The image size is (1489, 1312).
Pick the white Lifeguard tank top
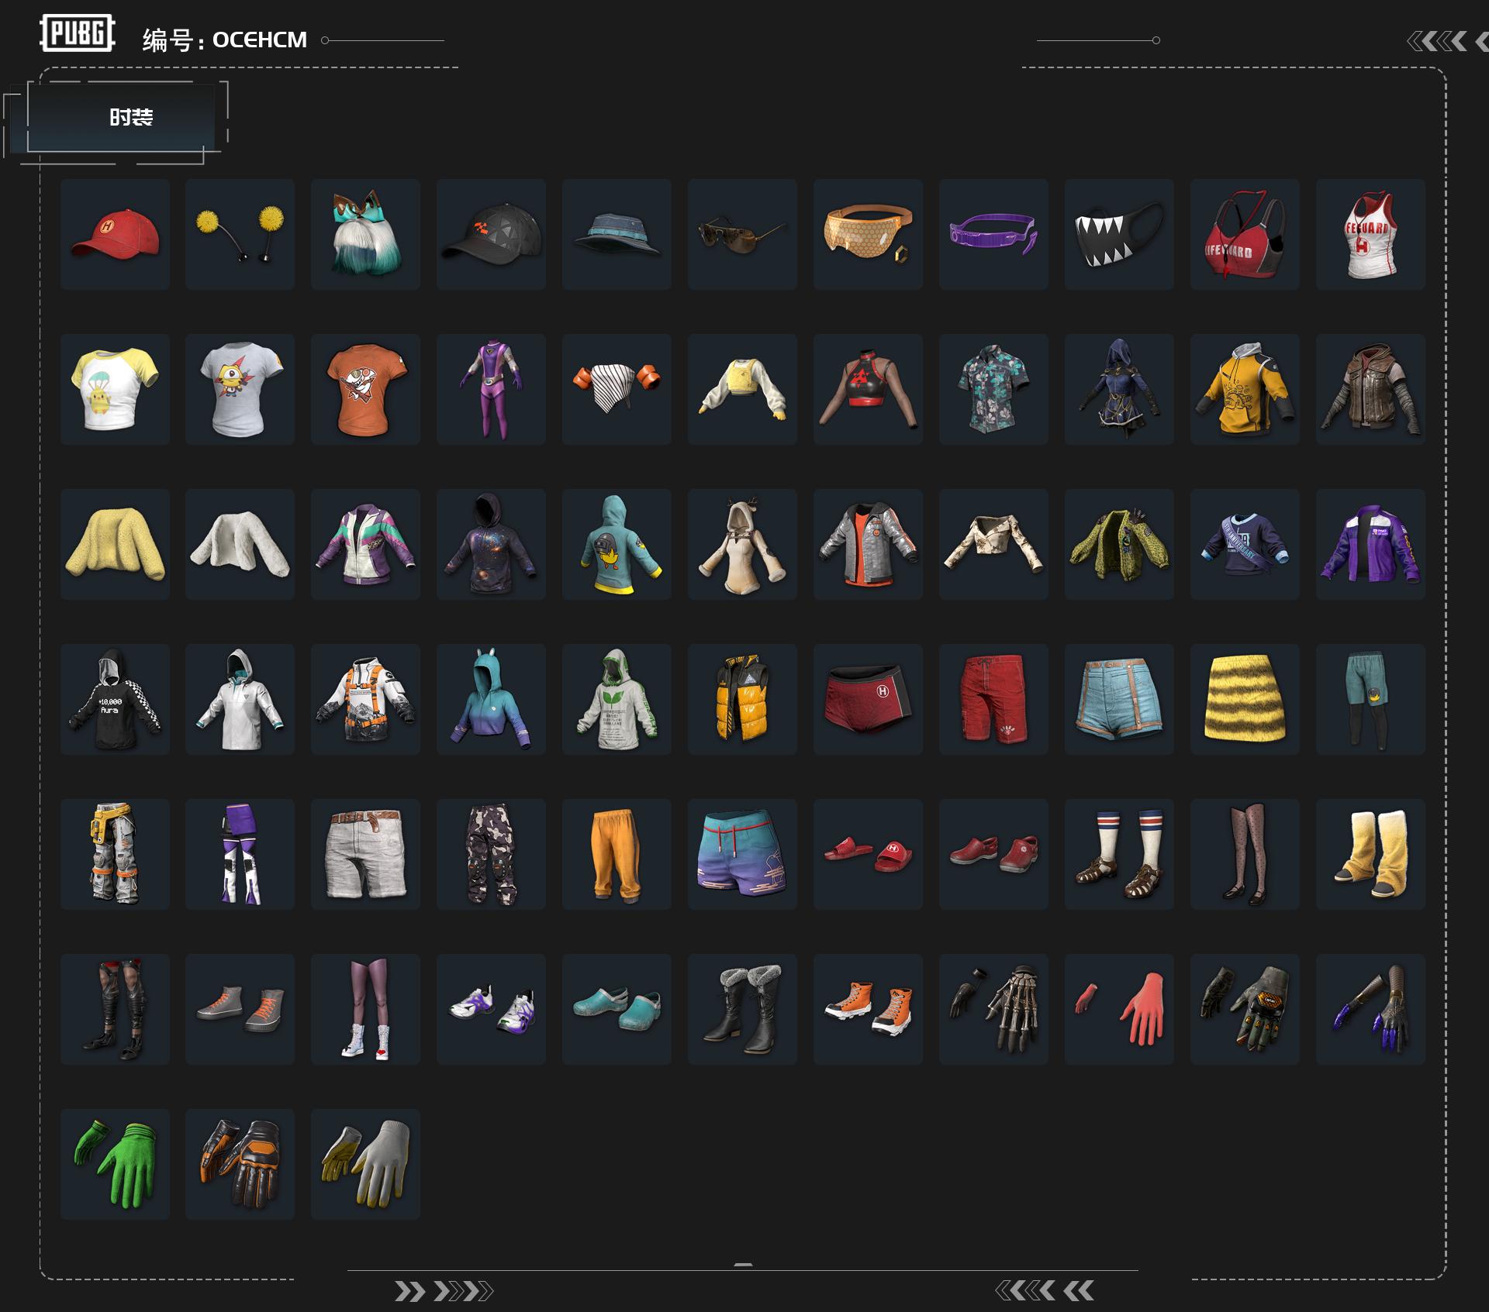(x=1370, y=234)
